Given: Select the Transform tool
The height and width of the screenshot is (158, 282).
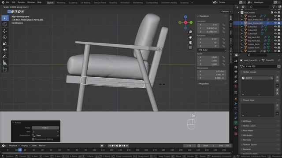Looking at the screenshot, I should [x=5, y=50].
